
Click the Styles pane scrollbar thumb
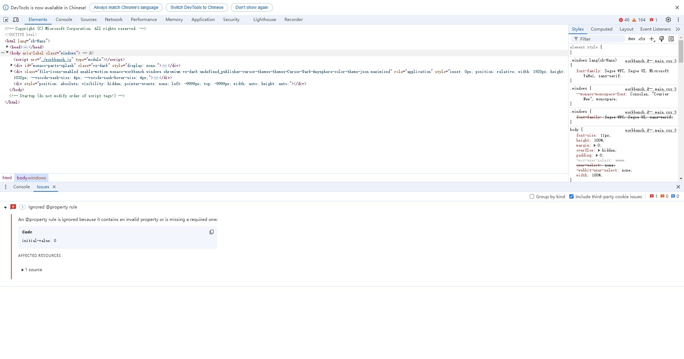coord(681,51)
